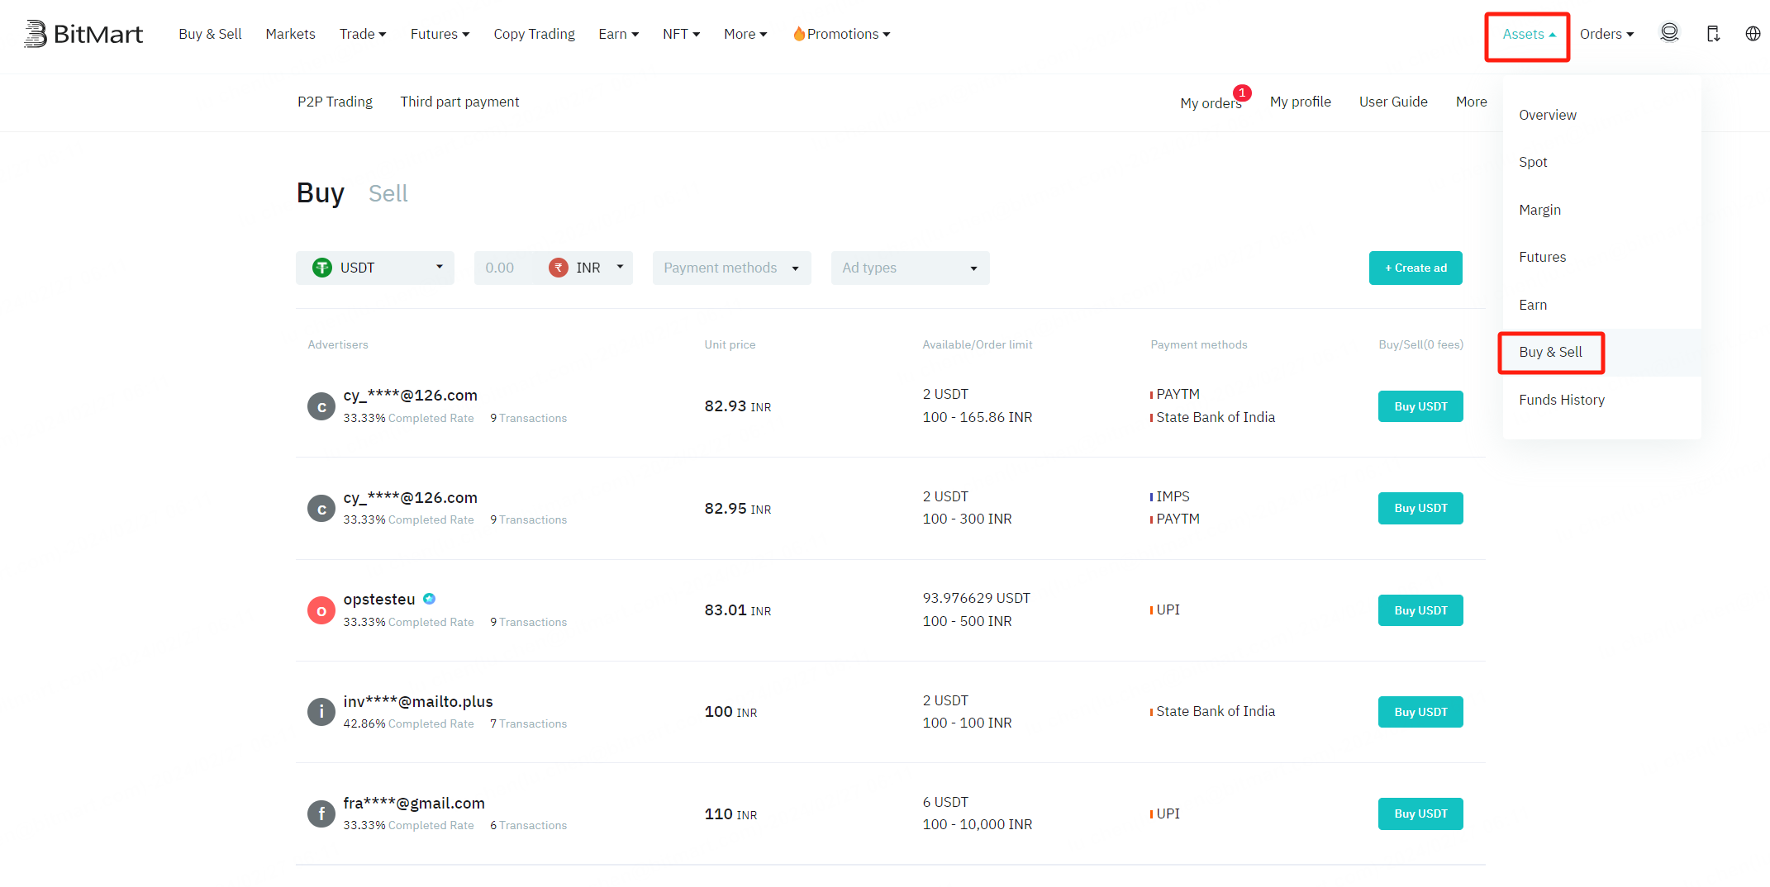This screenshot has width=1770, height=887.
Task: Switch to the Sell tab
Action: [x=388, y=193]
